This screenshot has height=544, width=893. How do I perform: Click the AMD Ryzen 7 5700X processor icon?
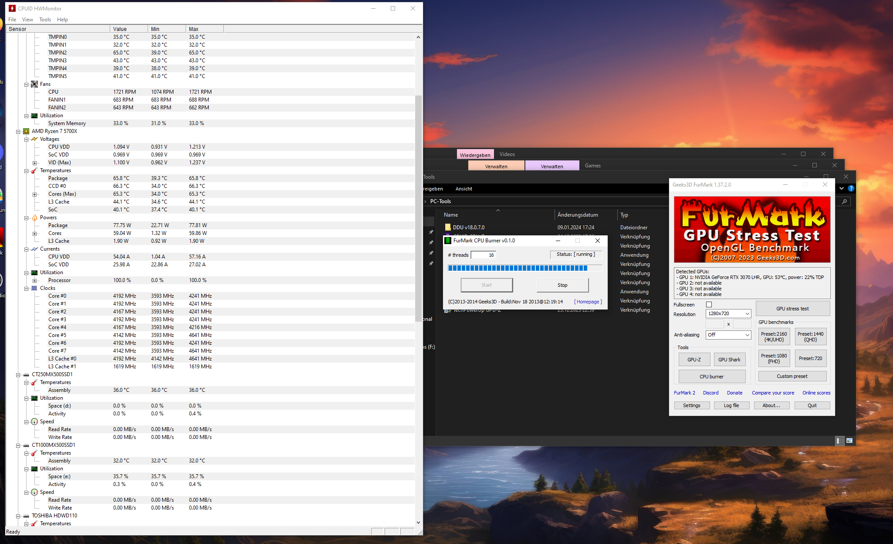coord(26,131)
